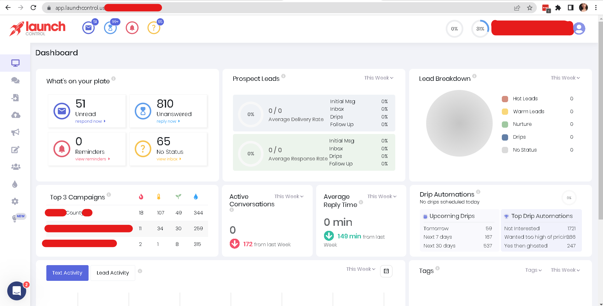Image resolution: width=603 pixels, height=306 pixels.
Task: Click info icon beside Top 3 Campaigns
Action: 109,195
